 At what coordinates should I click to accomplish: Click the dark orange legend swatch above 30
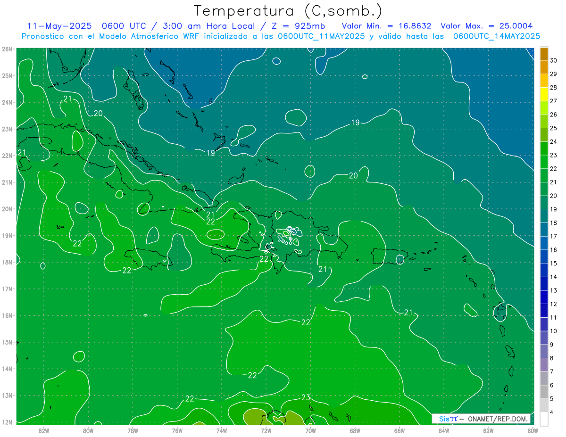(x=543, y=54)
